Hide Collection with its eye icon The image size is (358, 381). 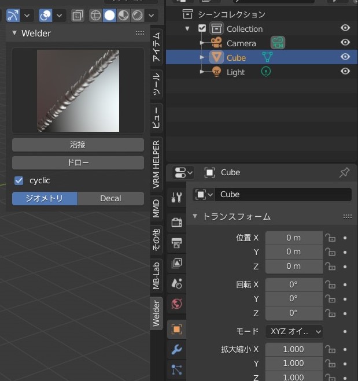(x=345, y=28)
